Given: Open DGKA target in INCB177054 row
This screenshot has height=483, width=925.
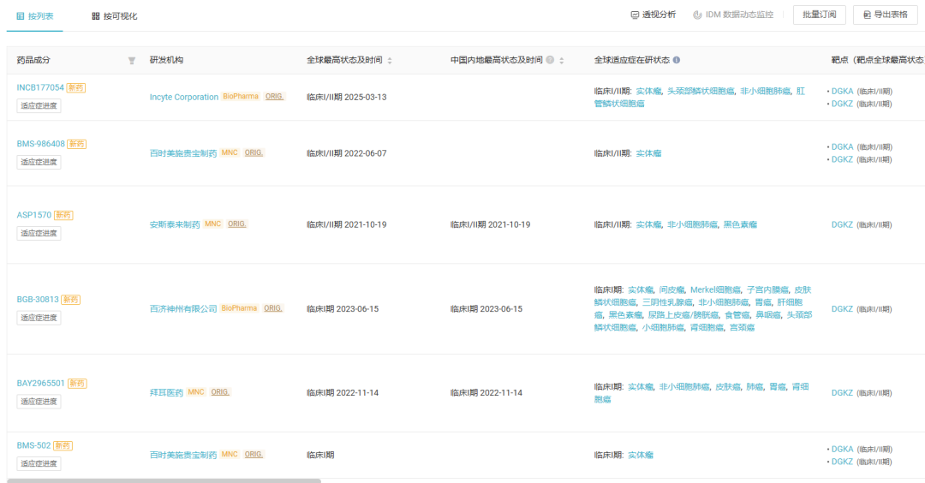Looking at the screenshot, I should pyautogui.click(x=842, y=91).
